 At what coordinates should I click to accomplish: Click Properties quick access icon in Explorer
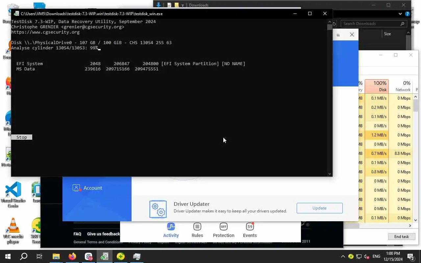tap(169, 5)
